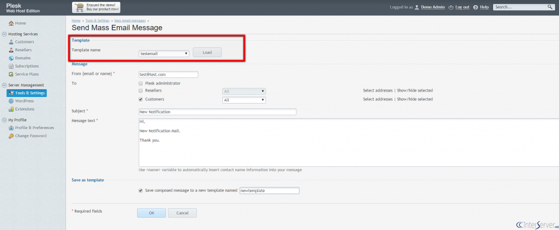Screen dimensions: 559x230
Task: Click the new template name field
Action: point(270,191)
